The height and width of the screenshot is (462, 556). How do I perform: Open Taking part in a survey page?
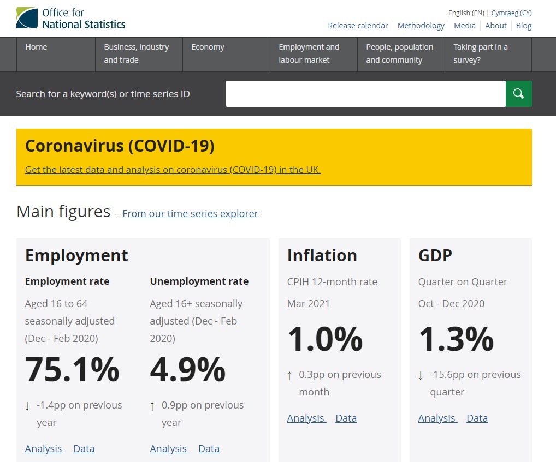coord(481,53)
